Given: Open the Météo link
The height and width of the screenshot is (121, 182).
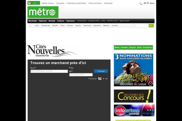Looking at the screenshot, I should tap(152, 3).
